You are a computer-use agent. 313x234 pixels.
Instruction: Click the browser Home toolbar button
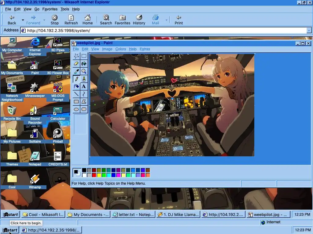coord(88,20)
